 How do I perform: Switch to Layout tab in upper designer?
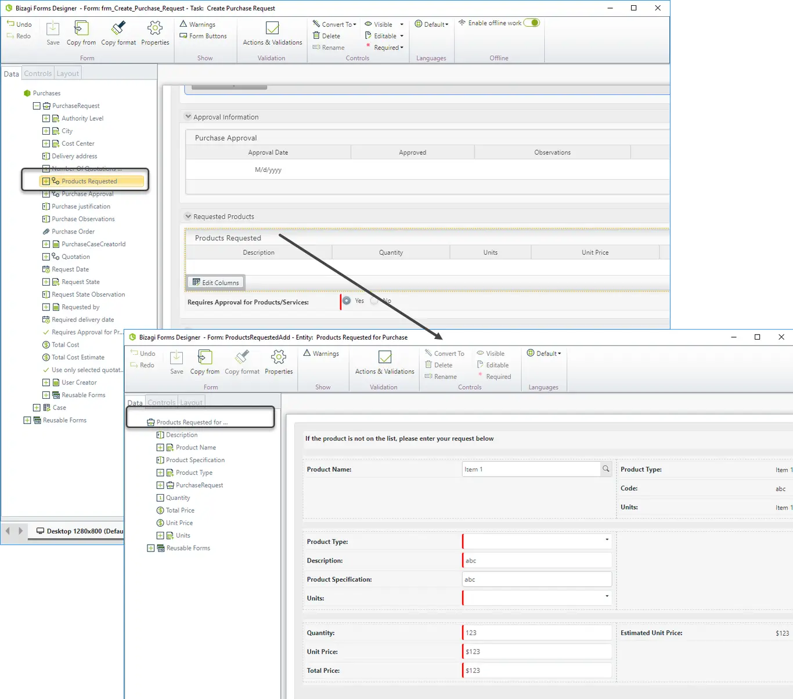coord(67,74)
